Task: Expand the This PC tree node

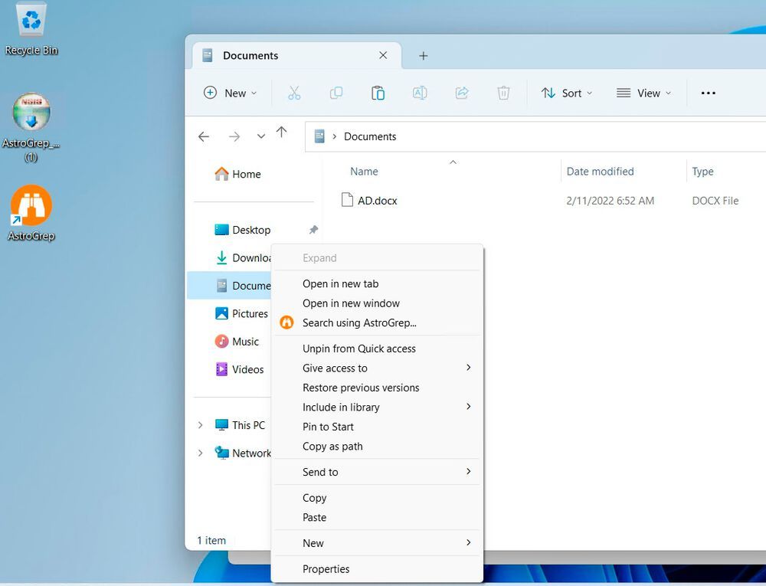Action: [200, 425]
